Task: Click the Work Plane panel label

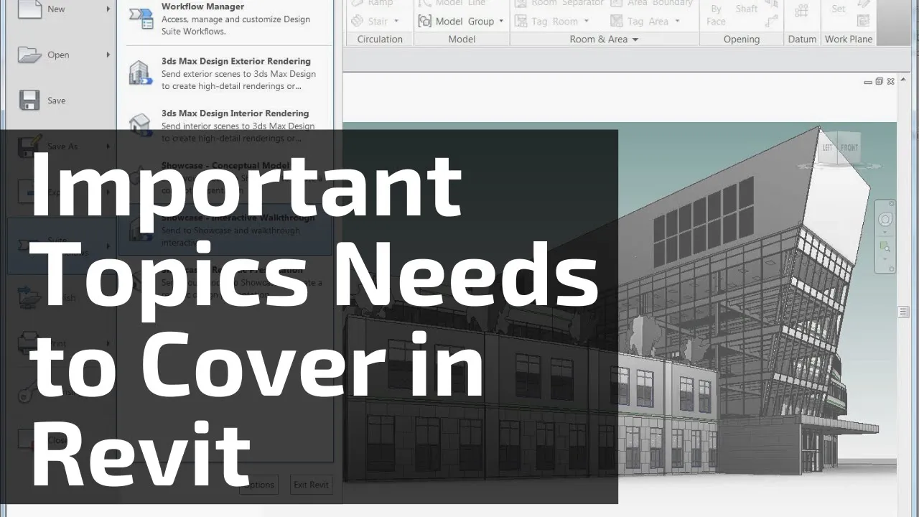Action: point(849,39)
